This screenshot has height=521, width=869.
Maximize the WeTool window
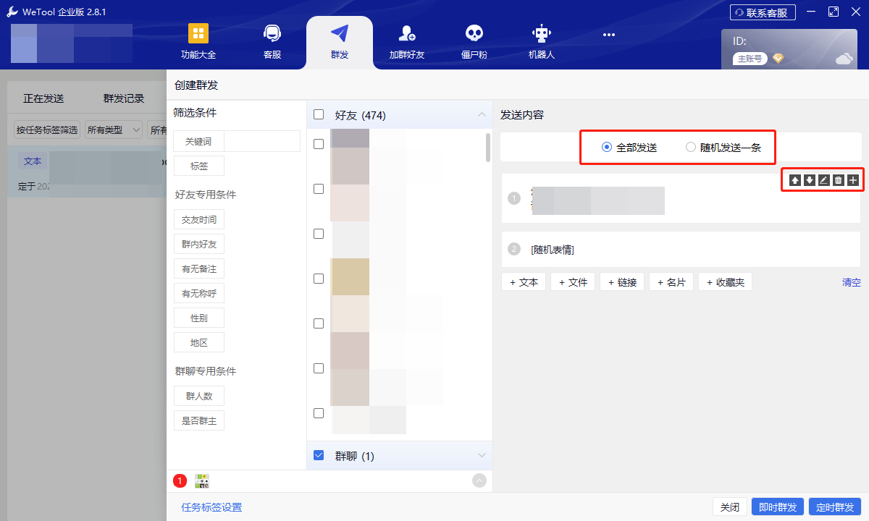[834, 12]
